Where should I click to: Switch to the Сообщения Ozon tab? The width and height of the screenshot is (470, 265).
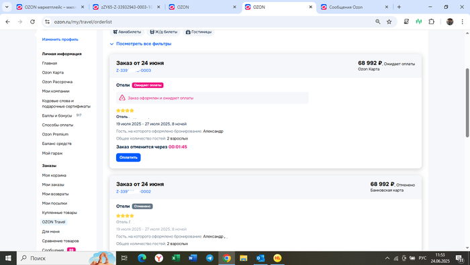click(x=355, y=7)
